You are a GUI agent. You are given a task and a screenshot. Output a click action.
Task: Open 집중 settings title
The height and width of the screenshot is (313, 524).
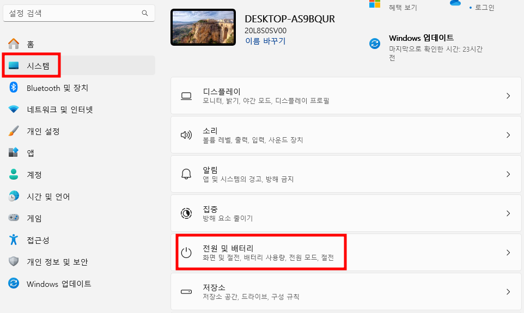coord(210,209)
